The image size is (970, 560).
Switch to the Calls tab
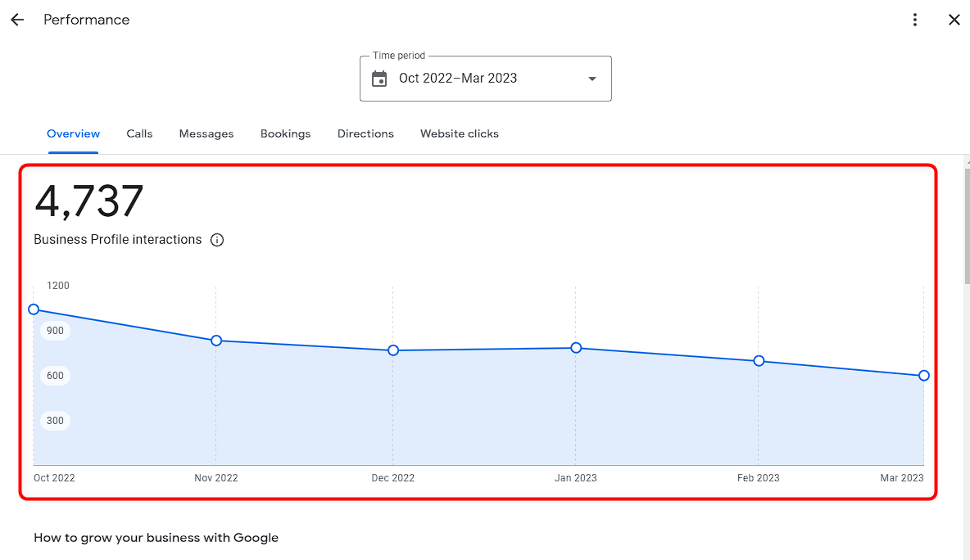(139, 133)
